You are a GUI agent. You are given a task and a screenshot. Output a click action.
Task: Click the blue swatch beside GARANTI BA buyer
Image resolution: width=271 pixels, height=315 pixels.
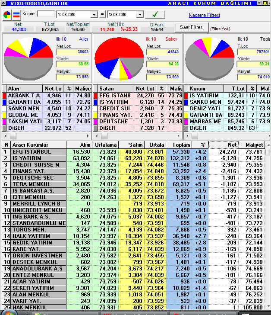point(4,102)
